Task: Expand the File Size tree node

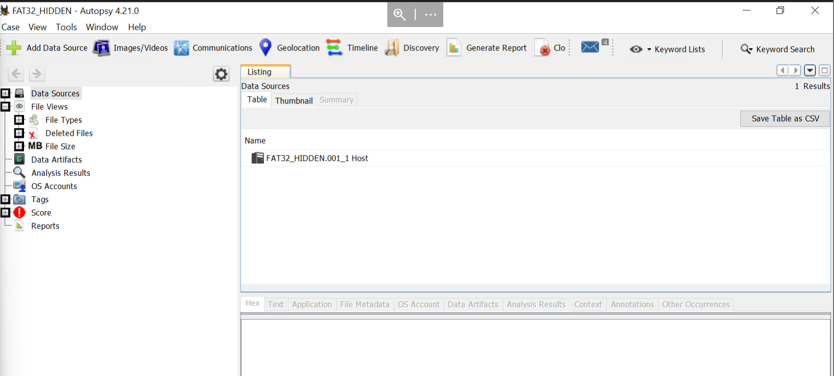Action: click(19, 146)
